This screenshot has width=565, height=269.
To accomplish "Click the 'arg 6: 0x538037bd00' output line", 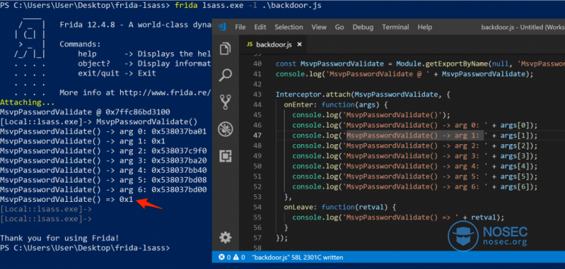I will (x=104, y=190).
